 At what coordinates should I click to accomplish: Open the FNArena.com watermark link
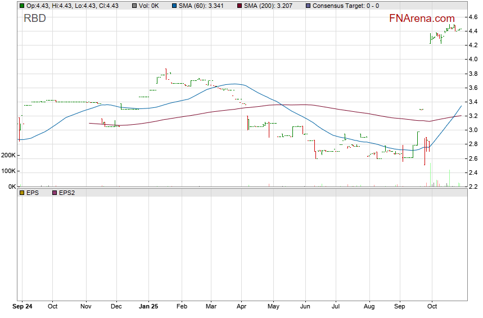coord(422,19)
